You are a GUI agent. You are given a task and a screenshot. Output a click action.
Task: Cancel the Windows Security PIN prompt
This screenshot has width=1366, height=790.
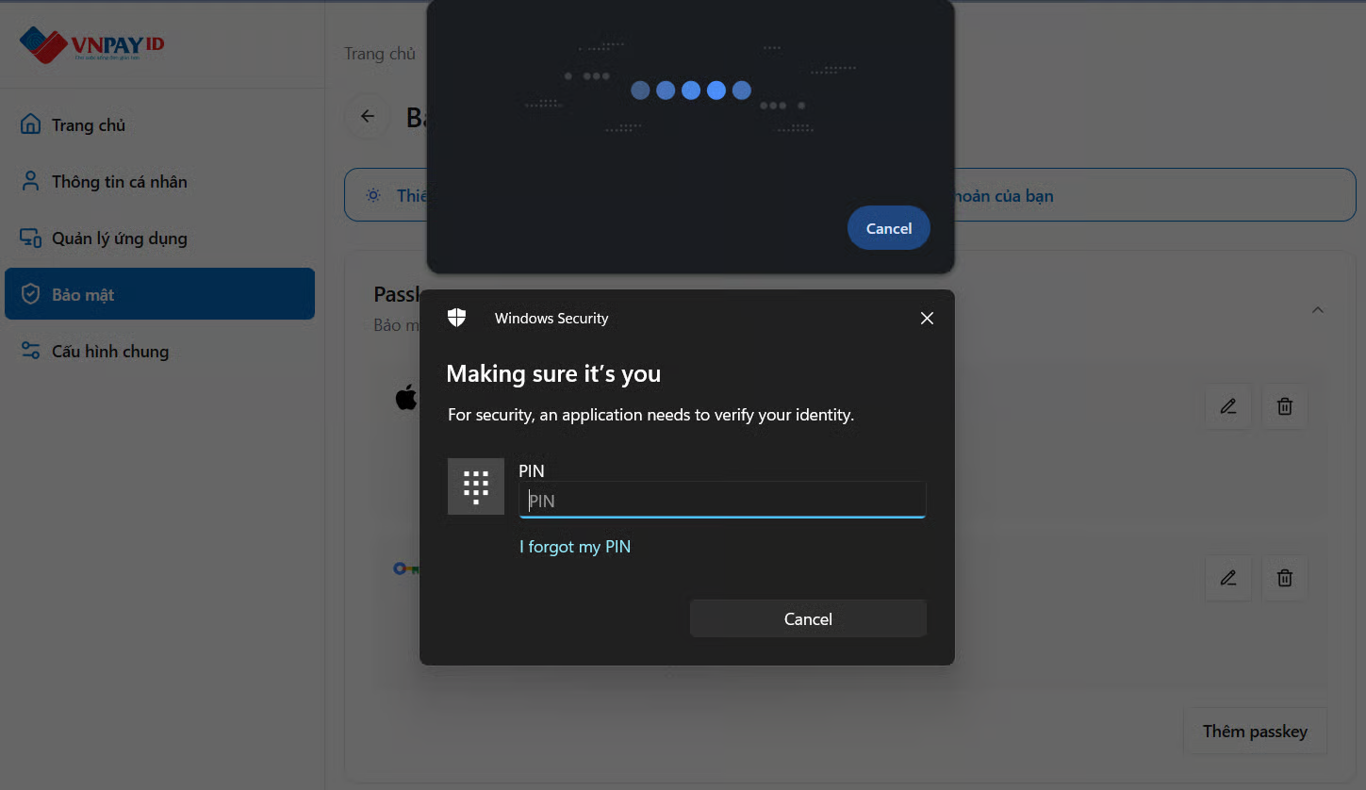(808, 618)
